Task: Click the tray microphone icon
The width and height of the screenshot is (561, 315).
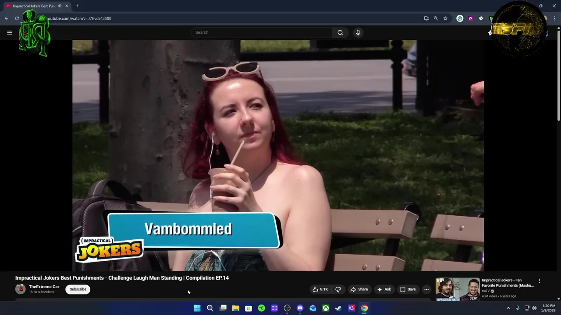Action: [x=518, y=308]
